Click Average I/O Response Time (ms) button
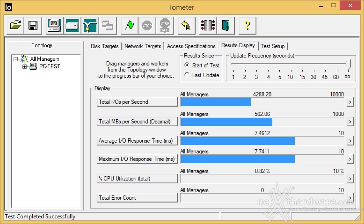 point(137,141)
